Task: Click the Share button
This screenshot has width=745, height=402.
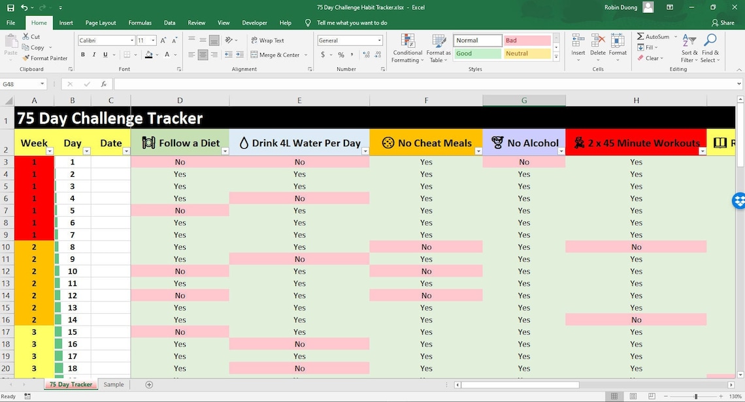Action: [723, 23]
